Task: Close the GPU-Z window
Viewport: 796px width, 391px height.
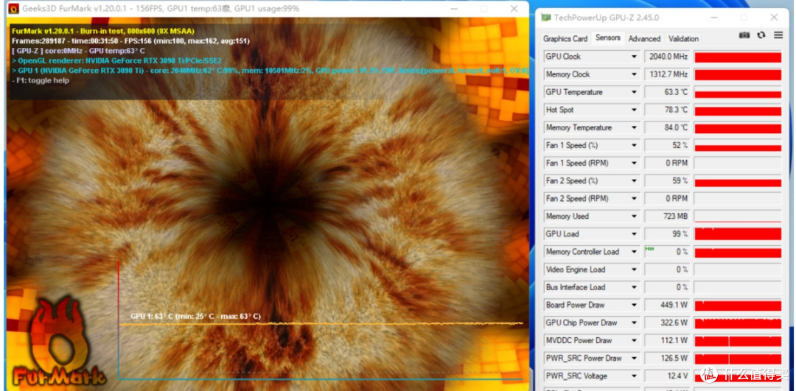Action: tap(774, 17)
